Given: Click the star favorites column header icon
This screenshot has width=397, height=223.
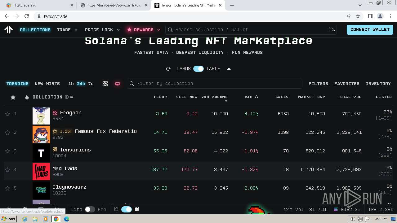Looking at the screenshot, I should pos(13,97).
